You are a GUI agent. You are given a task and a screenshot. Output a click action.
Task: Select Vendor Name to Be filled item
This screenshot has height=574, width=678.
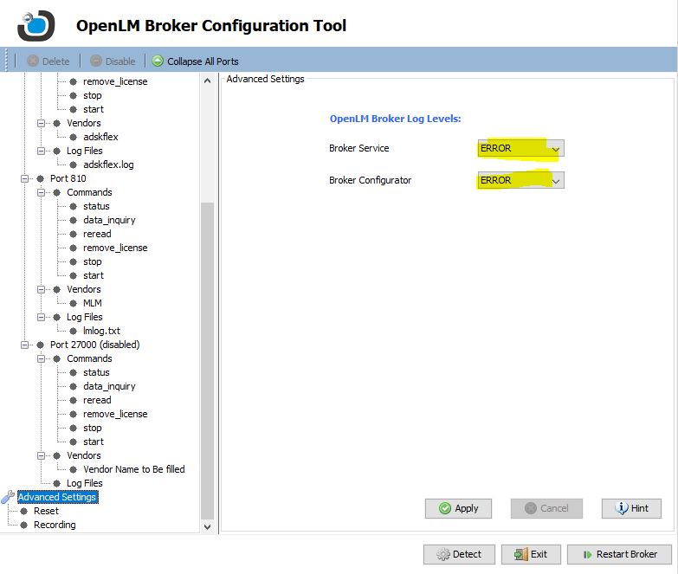(x=133, y=469)
